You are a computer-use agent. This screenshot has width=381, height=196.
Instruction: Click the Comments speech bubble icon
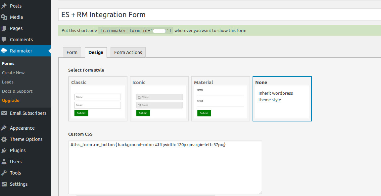click(4, 40)
